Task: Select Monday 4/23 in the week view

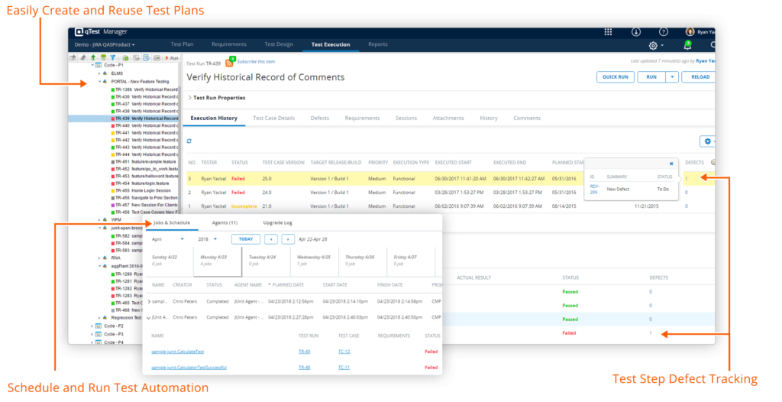Action: [218, 261]
